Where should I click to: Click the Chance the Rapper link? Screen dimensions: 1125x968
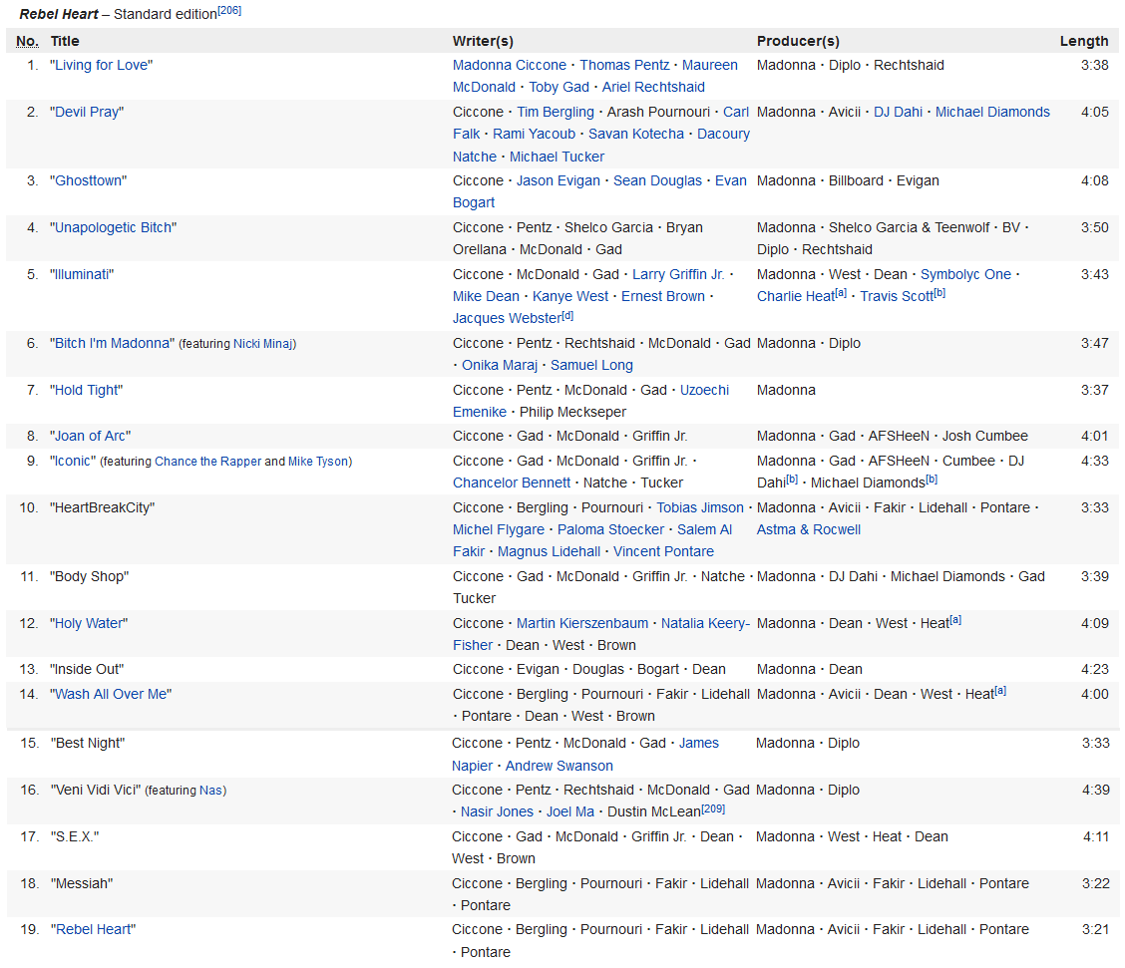[x=208, y=462]
